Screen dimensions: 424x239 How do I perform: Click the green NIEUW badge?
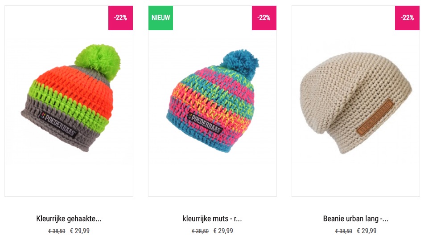point(161,18)
